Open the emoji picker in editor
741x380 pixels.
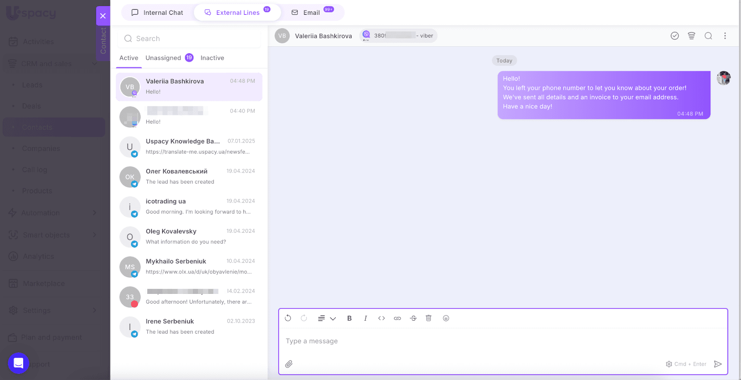[446, 318]
